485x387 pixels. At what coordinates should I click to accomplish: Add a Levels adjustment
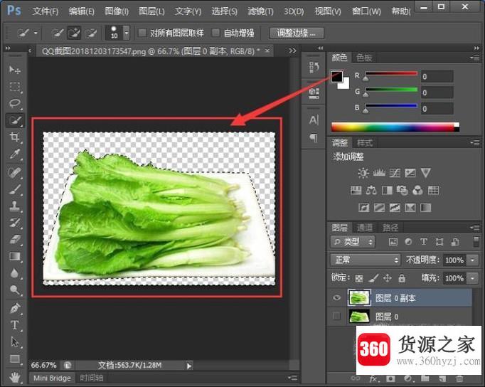[x=379, y=173]
